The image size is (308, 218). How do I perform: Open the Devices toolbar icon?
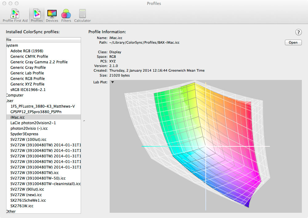tap(52, 16)
